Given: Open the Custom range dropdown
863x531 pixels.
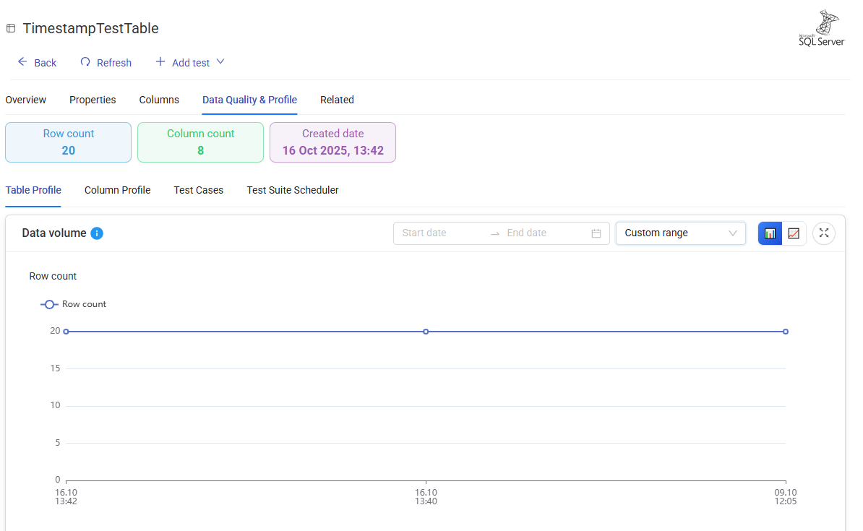Looking at the screenshot, I should click(x=680, y=233).
